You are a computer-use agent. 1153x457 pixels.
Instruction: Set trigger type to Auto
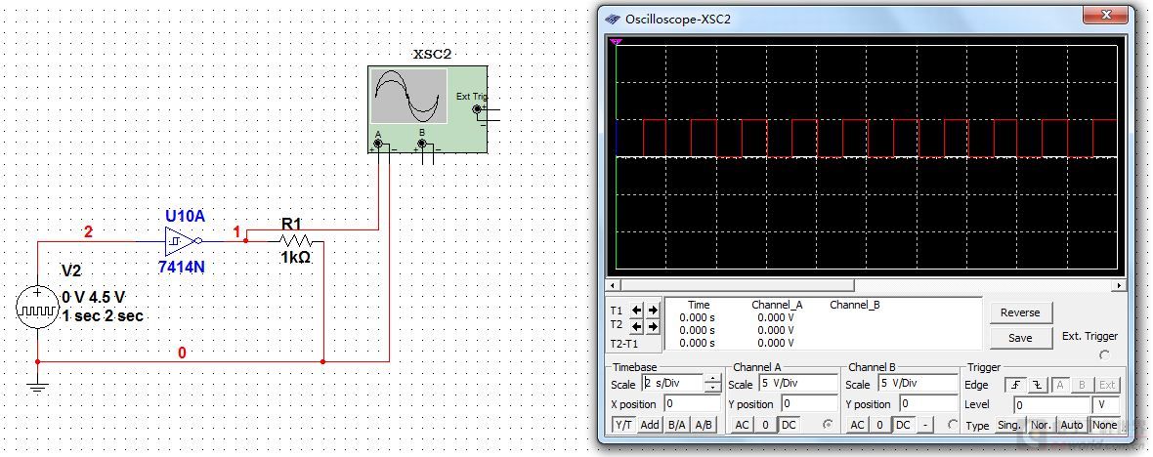coord(1072,425)
